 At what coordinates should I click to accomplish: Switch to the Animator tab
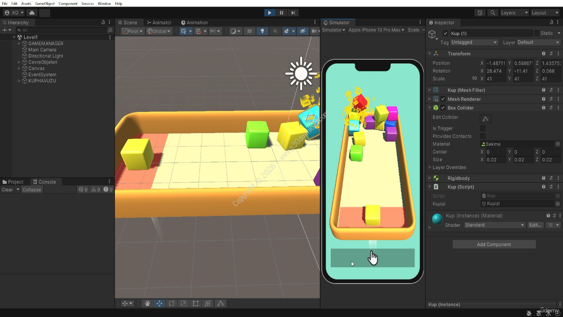[159, 22]
